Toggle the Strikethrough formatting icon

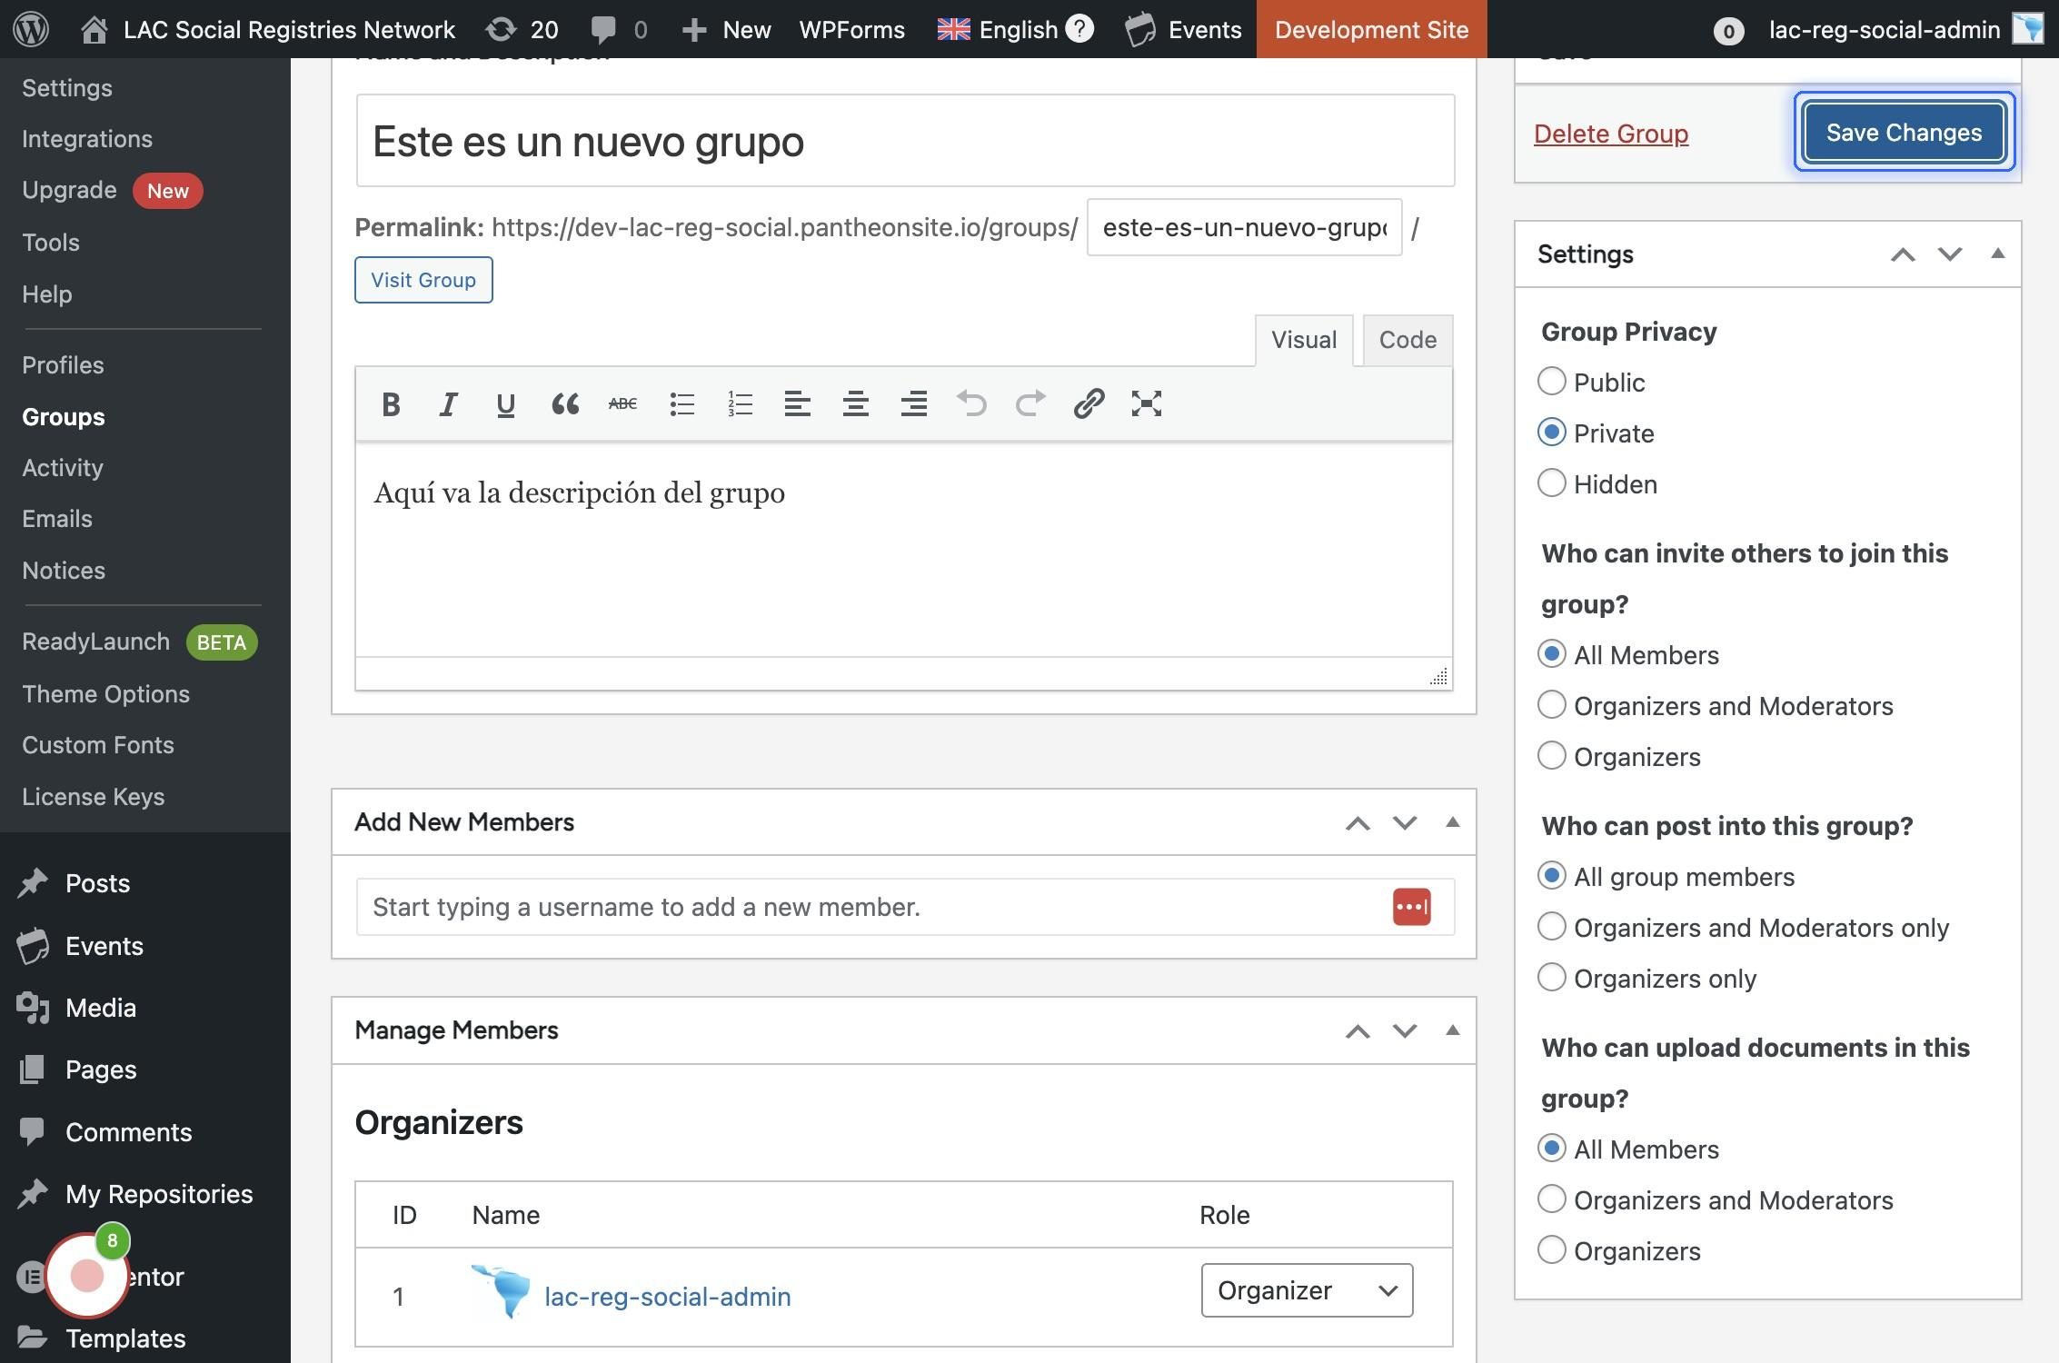pyautogui.click(x=622, y=403)
